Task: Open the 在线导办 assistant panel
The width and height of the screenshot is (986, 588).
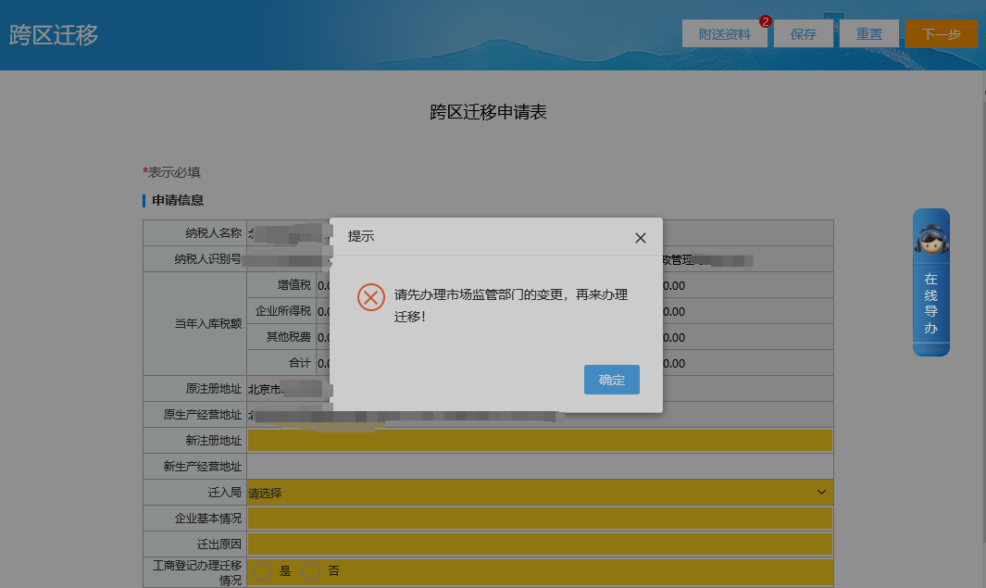Action: pyautogui.click(x=930, y=281)
